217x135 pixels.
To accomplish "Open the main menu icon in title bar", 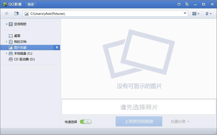I will pyautogui.click(x=187, y=4).
